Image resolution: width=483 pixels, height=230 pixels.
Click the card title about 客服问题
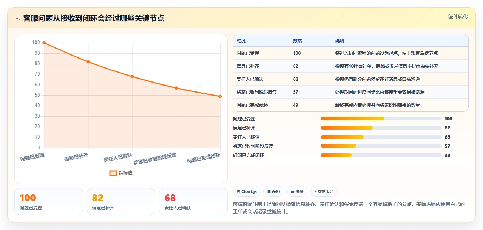coord(94,19)
